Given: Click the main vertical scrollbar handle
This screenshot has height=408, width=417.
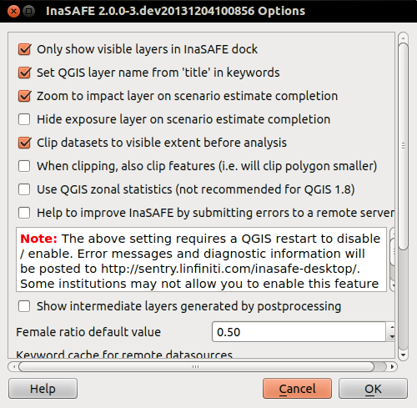Looking at the screenshot, I should click(403, 146).
